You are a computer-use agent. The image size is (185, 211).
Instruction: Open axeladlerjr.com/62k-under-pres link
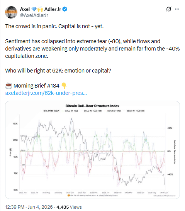[x=46, y=93]
